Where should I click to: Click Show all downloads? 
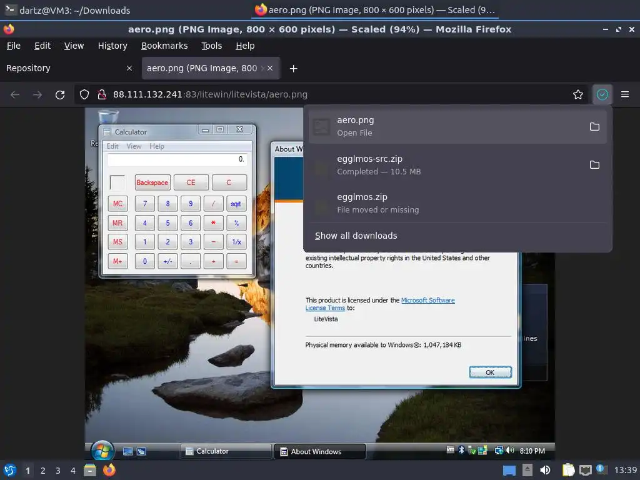click(x=356, y=236)
